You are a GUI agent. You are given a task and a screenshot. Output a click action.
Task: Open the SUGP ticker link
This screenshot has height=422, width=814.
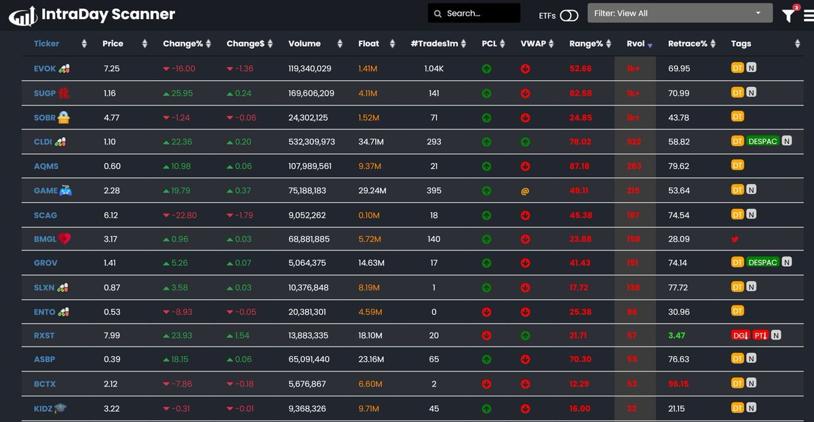(x=45, y=93)
